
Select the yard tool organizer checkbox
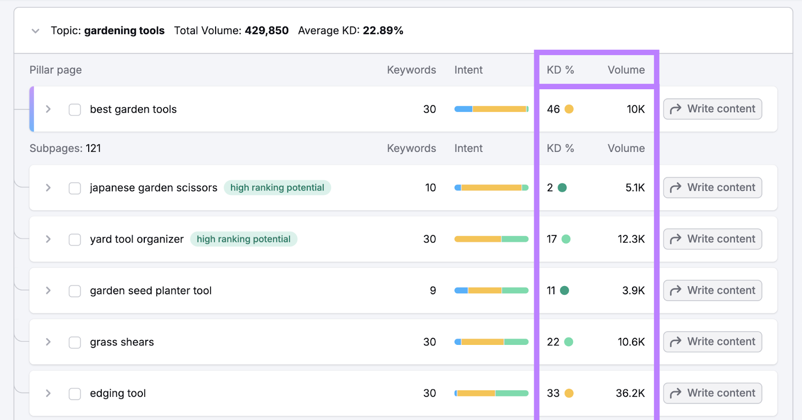click(x=75, y=240)
